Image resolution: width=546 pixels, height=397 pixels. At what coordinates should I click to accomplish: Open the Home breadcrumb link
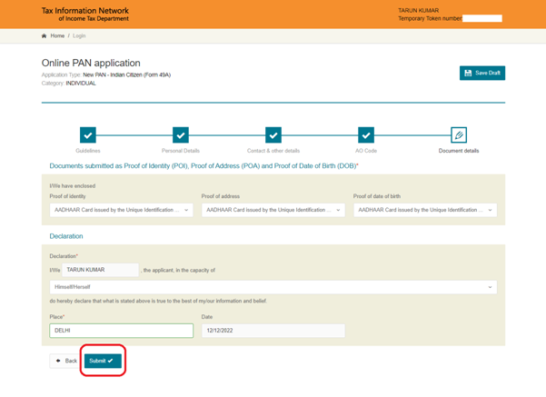[57, 36]
